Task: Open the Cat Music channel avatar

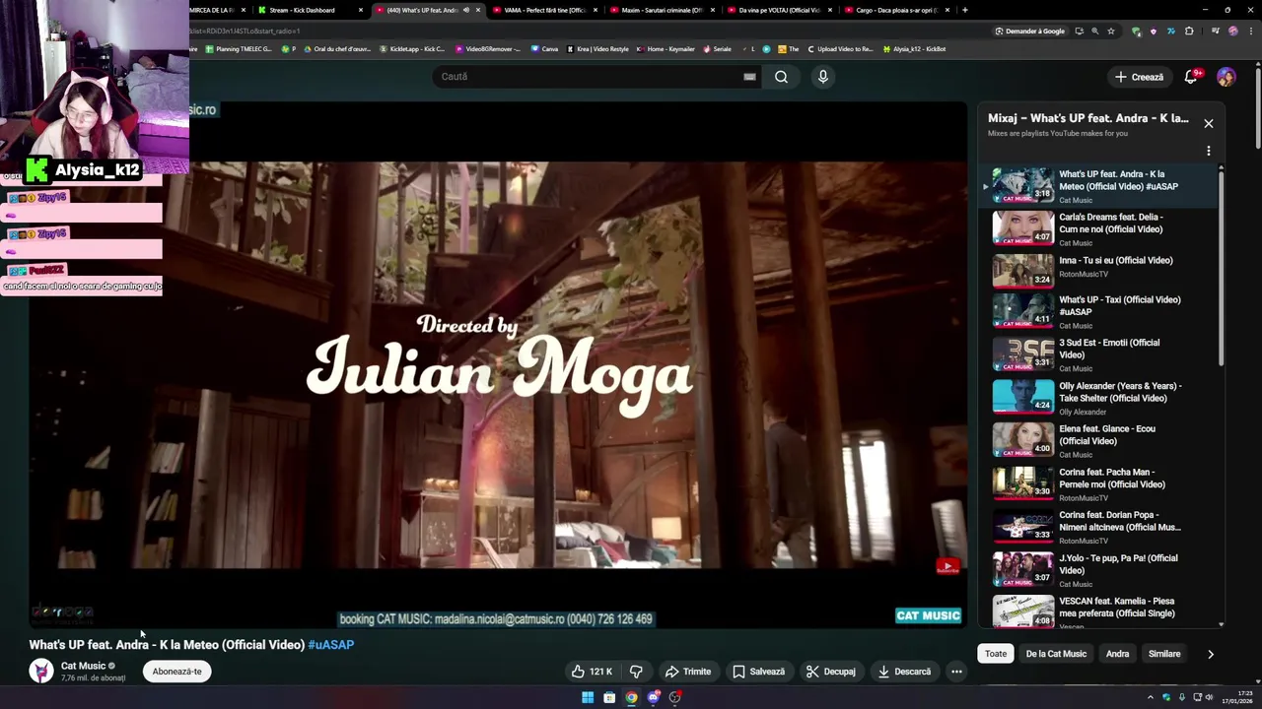Action: (x=41, y=671)
